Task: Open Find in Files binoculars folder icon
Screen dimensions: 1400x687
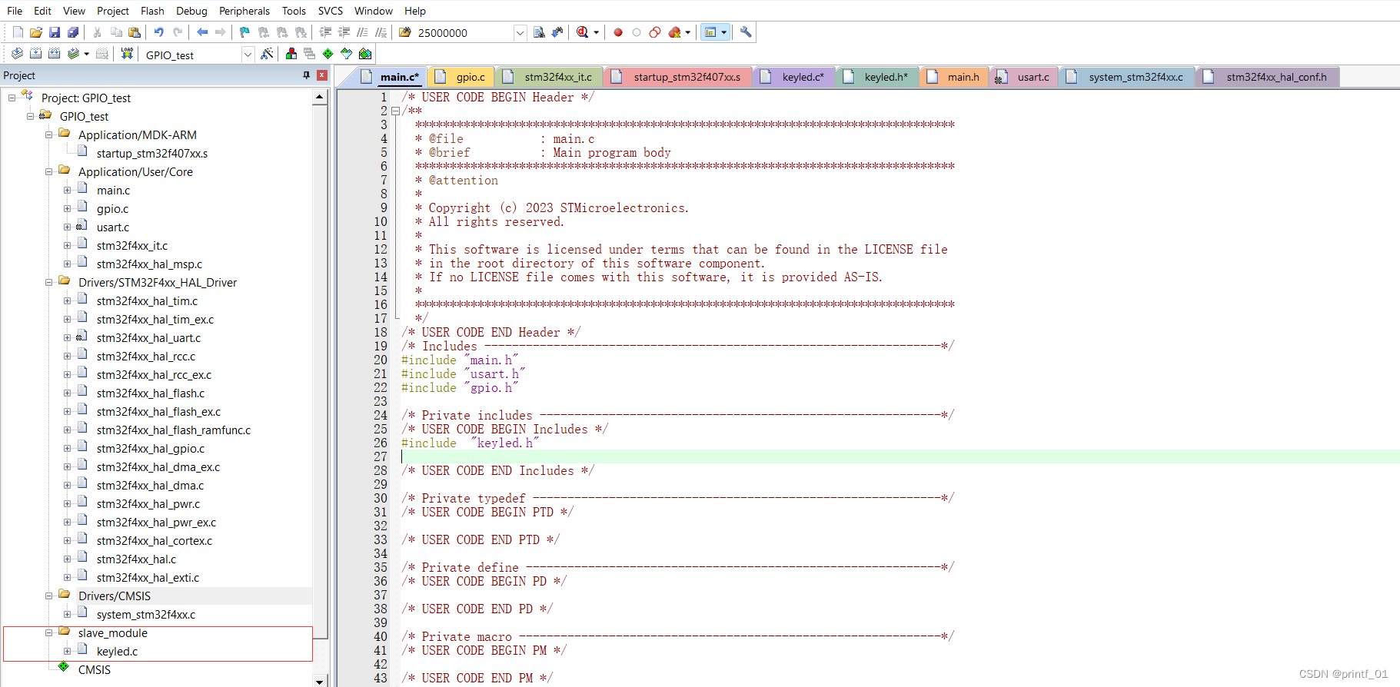Action: point(405,32)
